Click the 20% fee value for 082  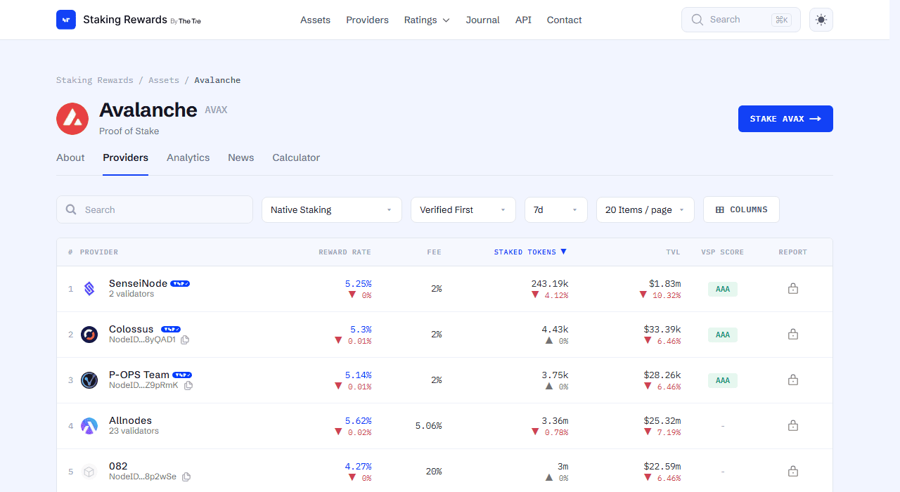434,472
